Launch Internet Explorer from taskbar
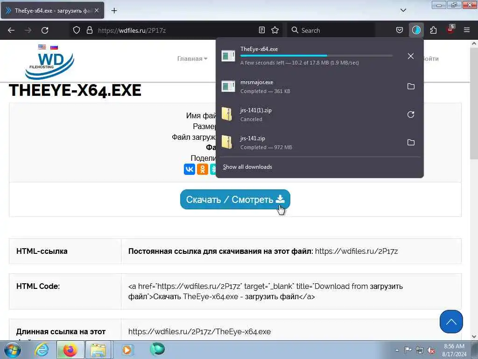The height and width of the screenshot is (359, 478). coord(42,350)
